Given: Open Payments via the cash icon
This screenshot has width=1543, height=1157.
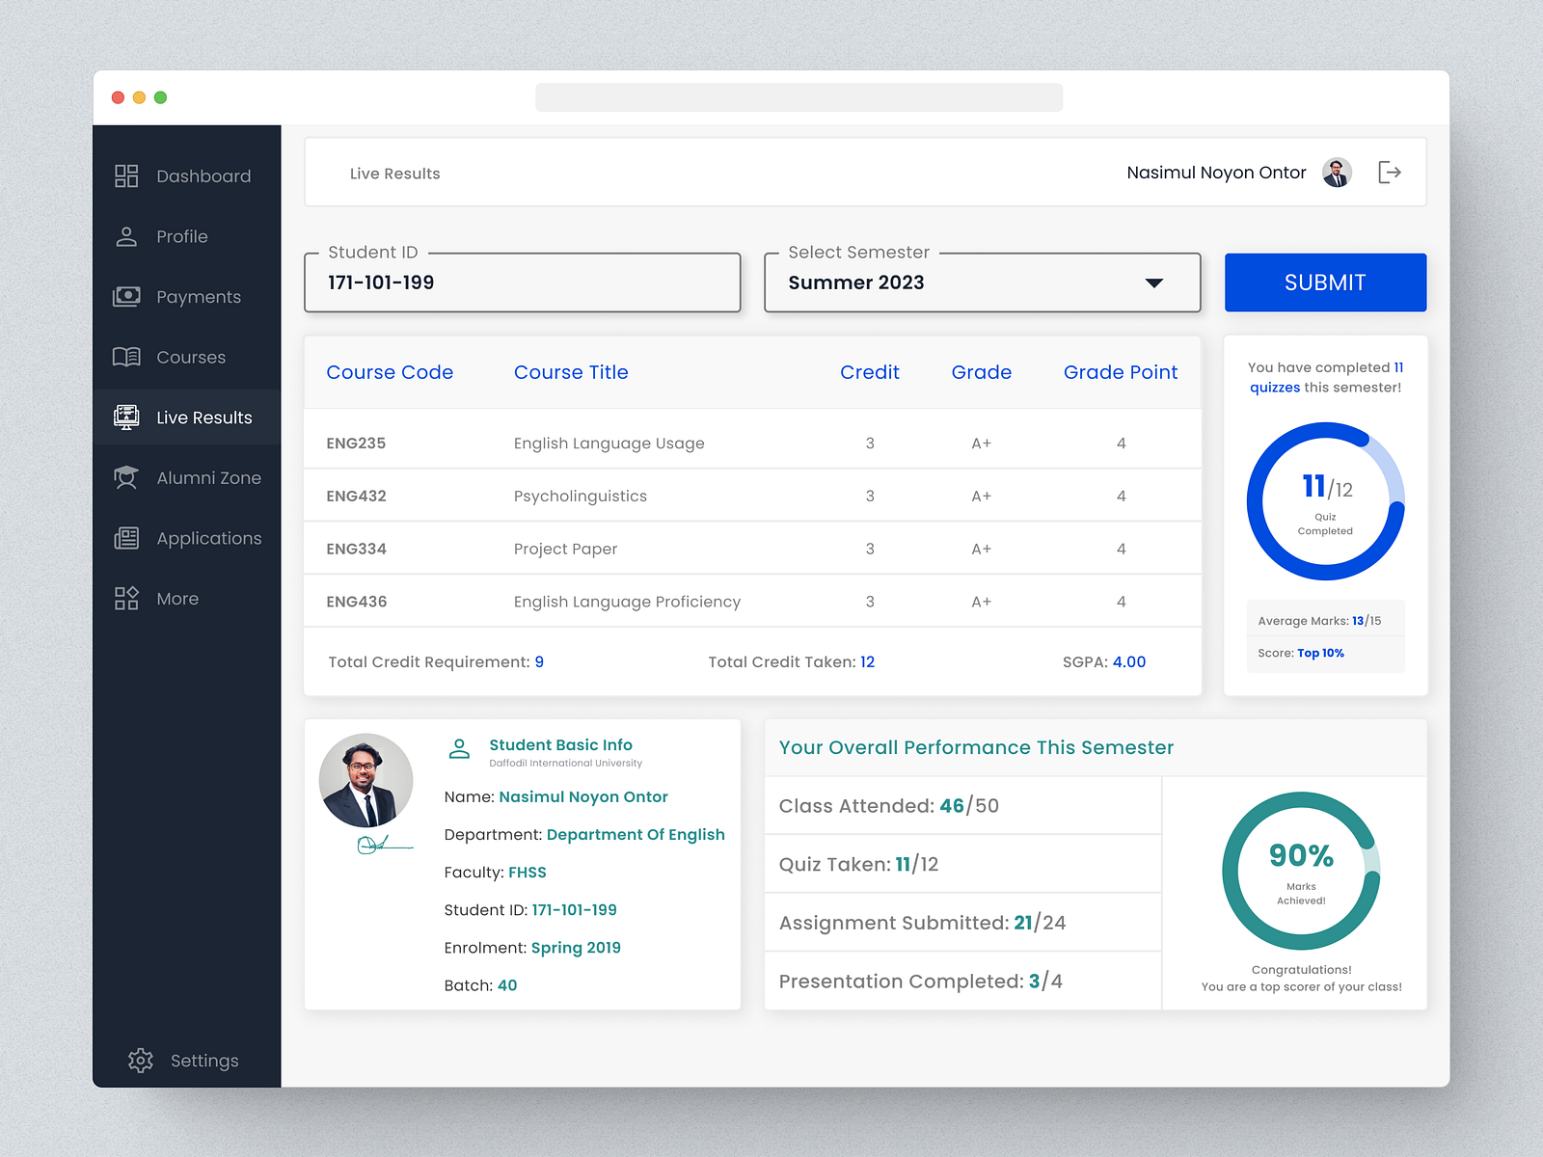Looking at the screenshot, I should [126, 296].
